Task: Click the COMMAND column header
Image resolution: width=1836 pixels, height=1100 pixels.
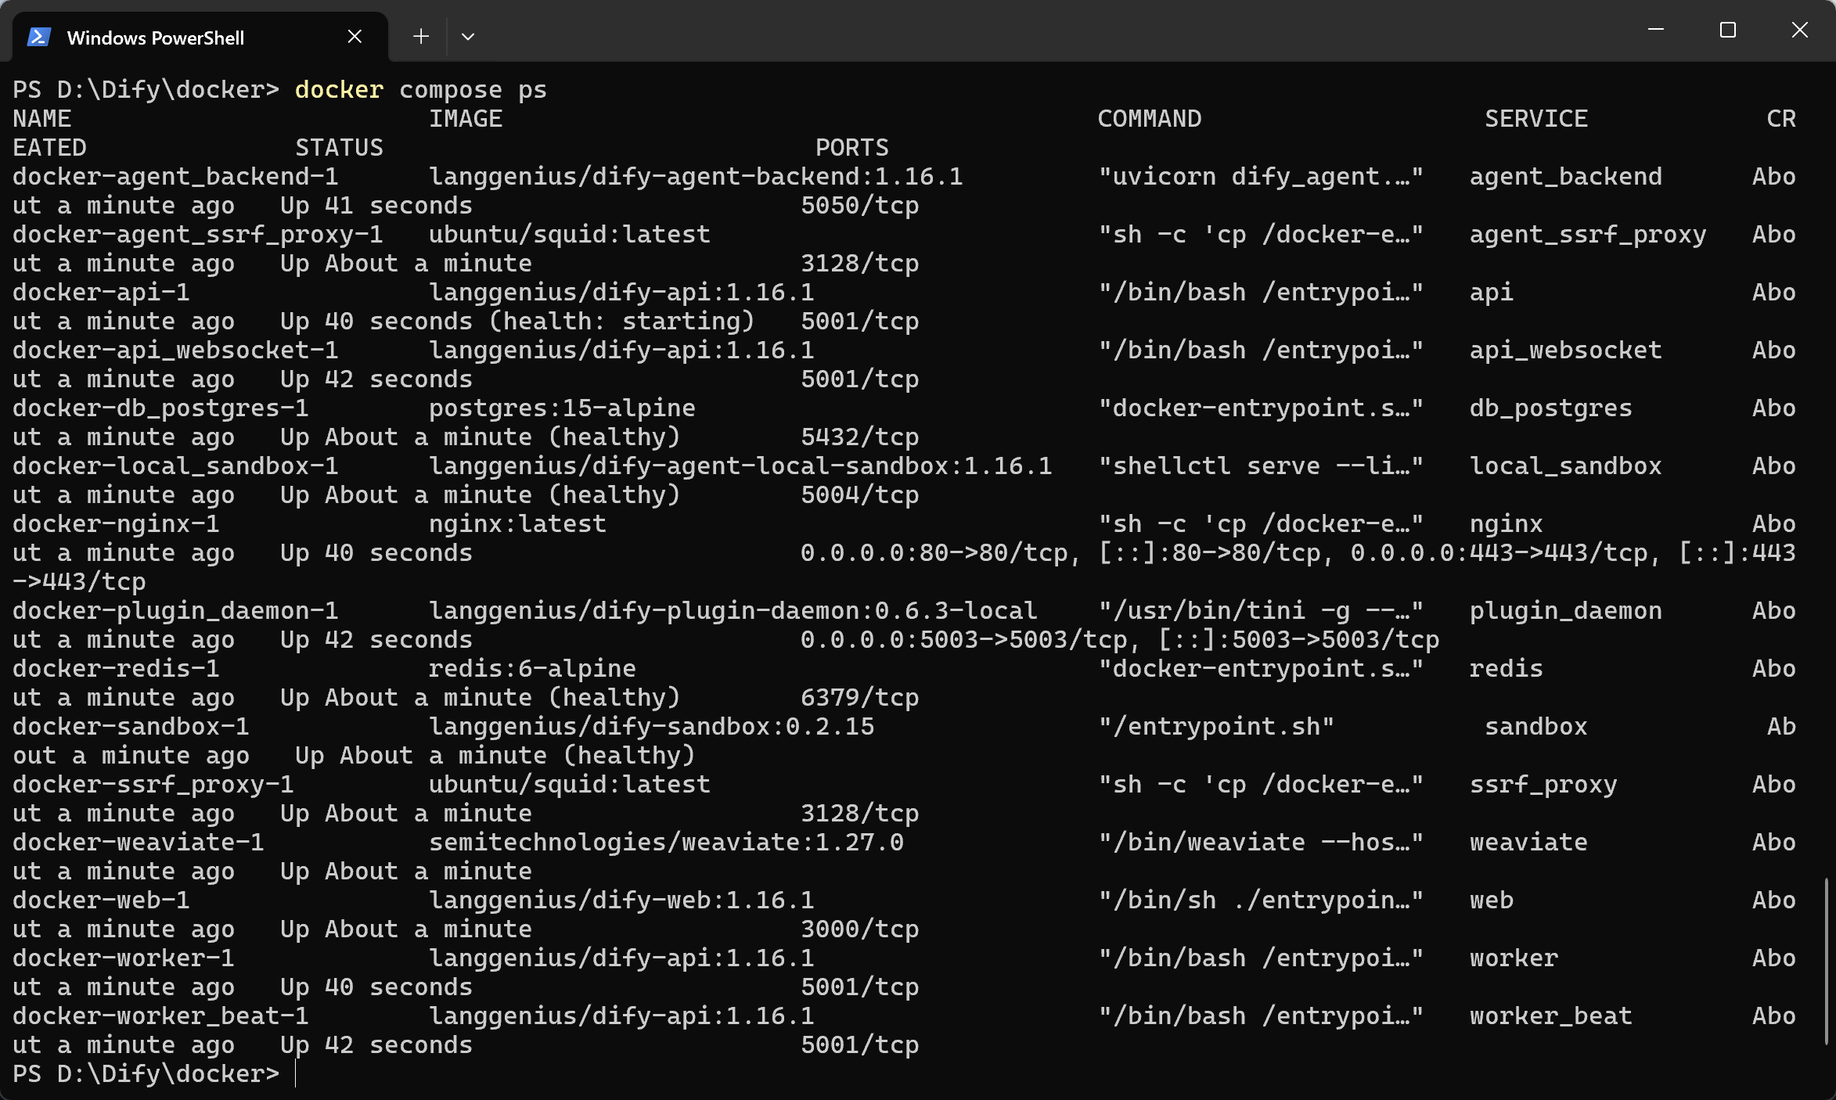Action: coord(1150,119)
